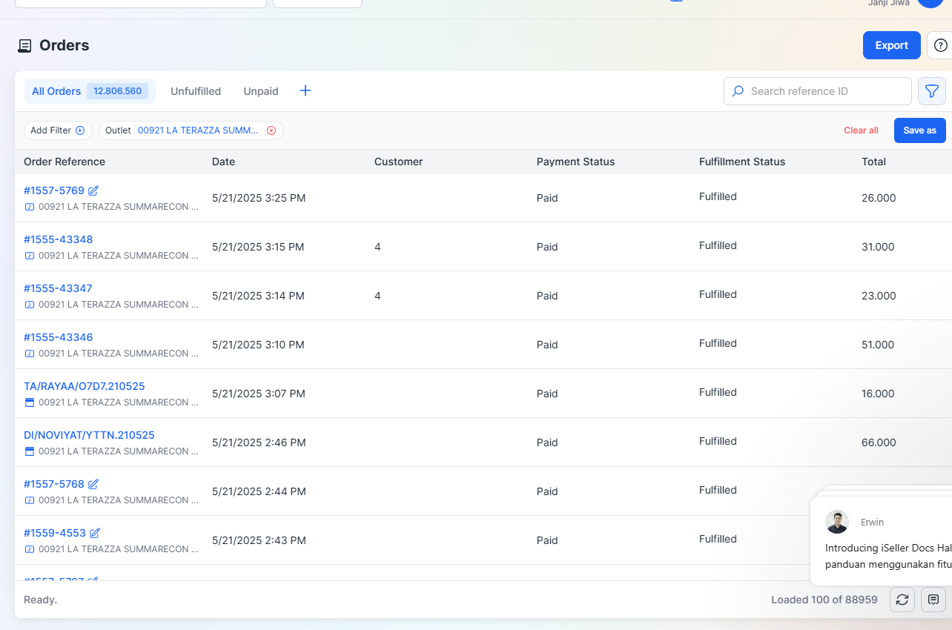Screen dimensions: 952x630
Task: Click edit pencil next to order #1559-4553
Action: [95, 533]
